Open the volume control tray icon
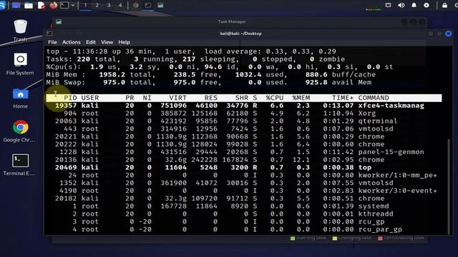The image size is (458, 257). [401, 5]
